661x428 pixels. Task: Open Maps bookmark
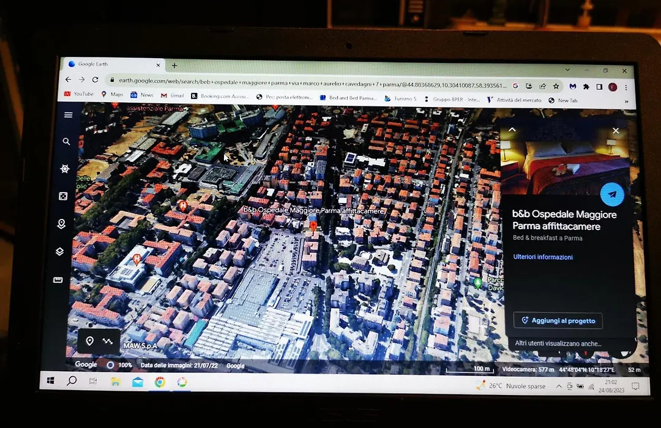tap(112, 94)
